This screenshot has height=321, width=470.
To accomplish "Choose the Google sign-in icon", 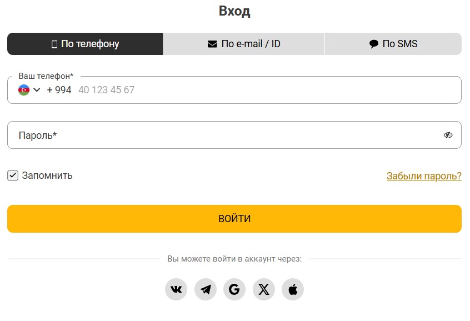I will pos(234,289).
